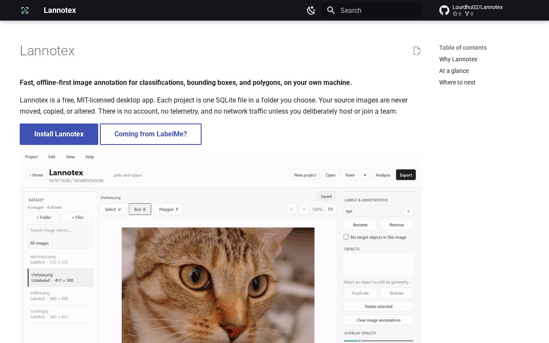Click the 100% zoom value
Screen dimensions: 549x343
pos(317,210)
